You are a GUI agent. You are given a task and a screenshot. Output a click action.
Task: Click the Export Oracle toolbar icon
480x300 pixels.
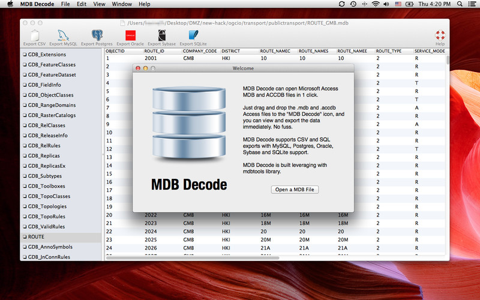pyautogui.click(x=130, y=35)
